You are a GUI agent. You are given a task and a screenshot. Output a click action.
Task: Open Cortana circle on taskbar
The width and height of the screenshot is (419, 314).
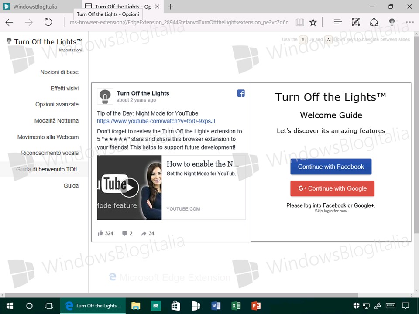click(29, 306)
